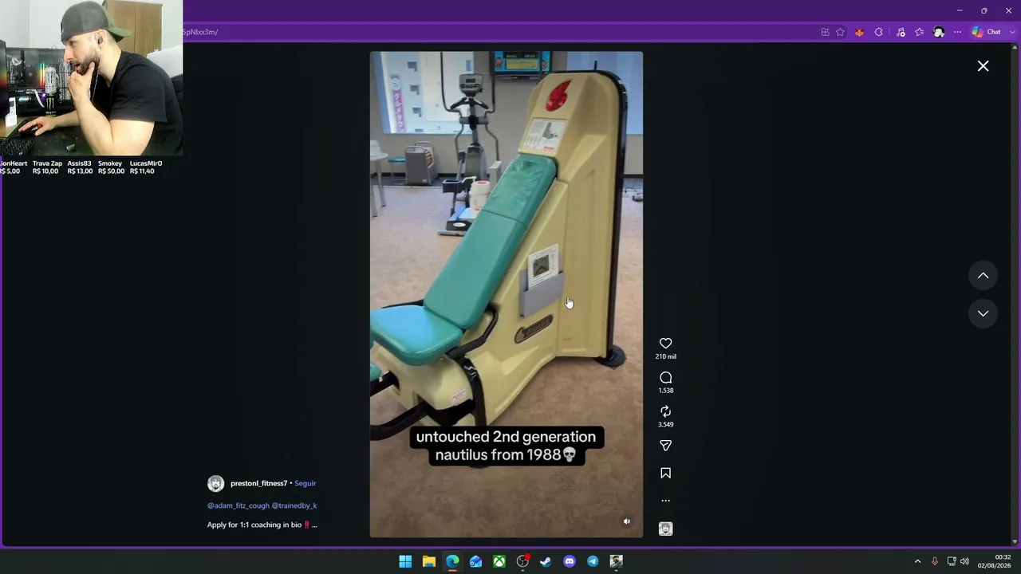Click the Assis83 R$ 13,00 donation
The image size is (1021, 574).
pos(80,167)
